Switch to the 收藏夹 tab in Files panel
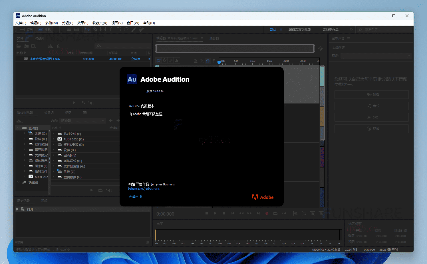Viewport: 427px width, 264px height. pos(40,38)
